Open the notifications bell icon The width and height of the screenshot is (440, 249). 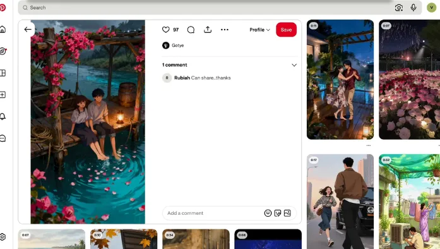click(3, 116)
